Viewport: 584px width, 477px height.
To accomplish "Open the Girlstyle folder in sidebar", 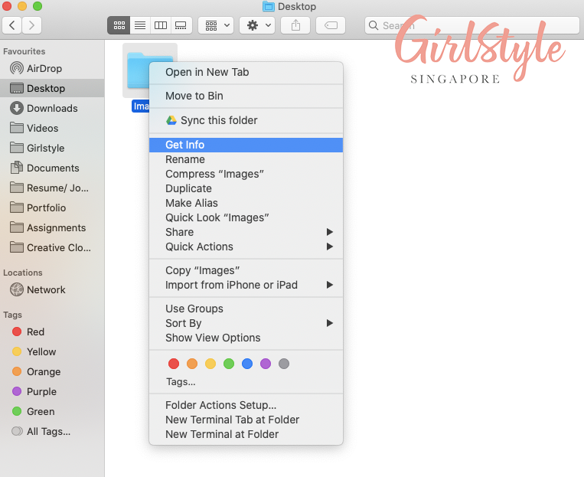I will [52, 148].
